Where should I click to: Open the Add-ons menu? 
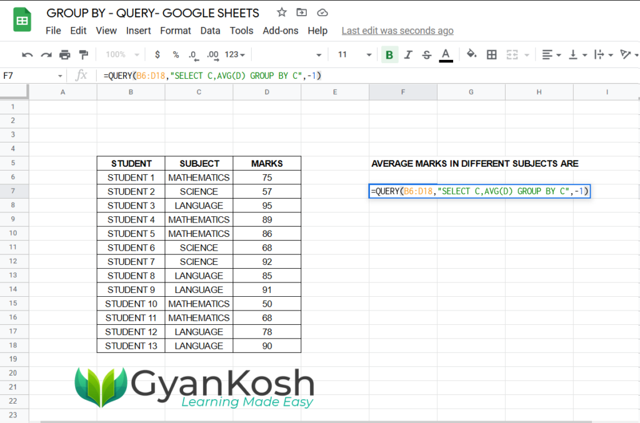[281, 30]
